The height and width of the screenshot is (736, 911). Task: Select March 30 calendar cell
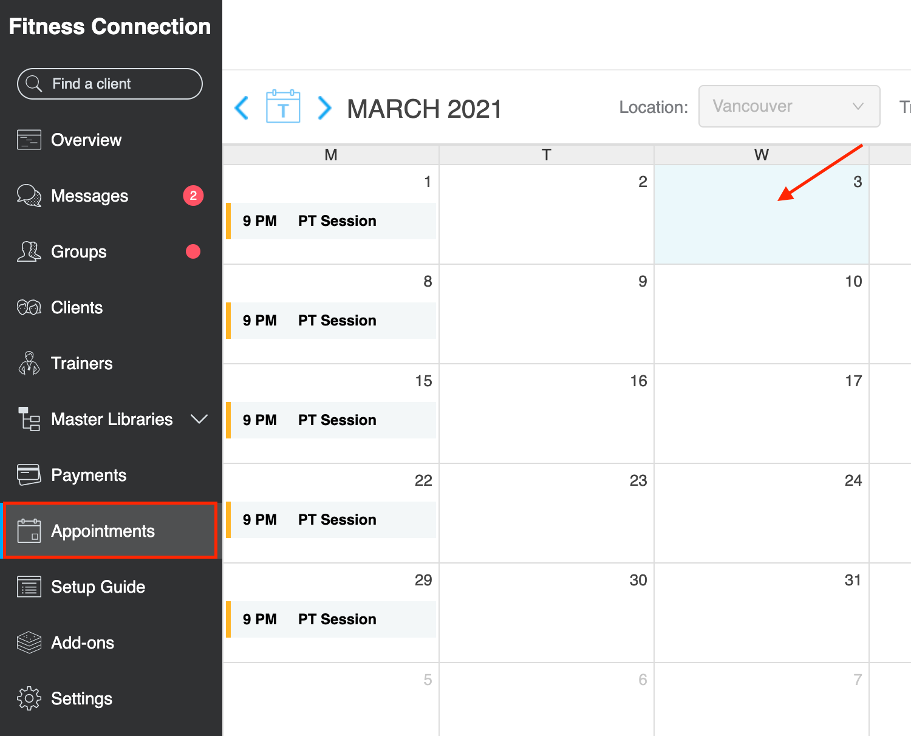click(547, 613)
